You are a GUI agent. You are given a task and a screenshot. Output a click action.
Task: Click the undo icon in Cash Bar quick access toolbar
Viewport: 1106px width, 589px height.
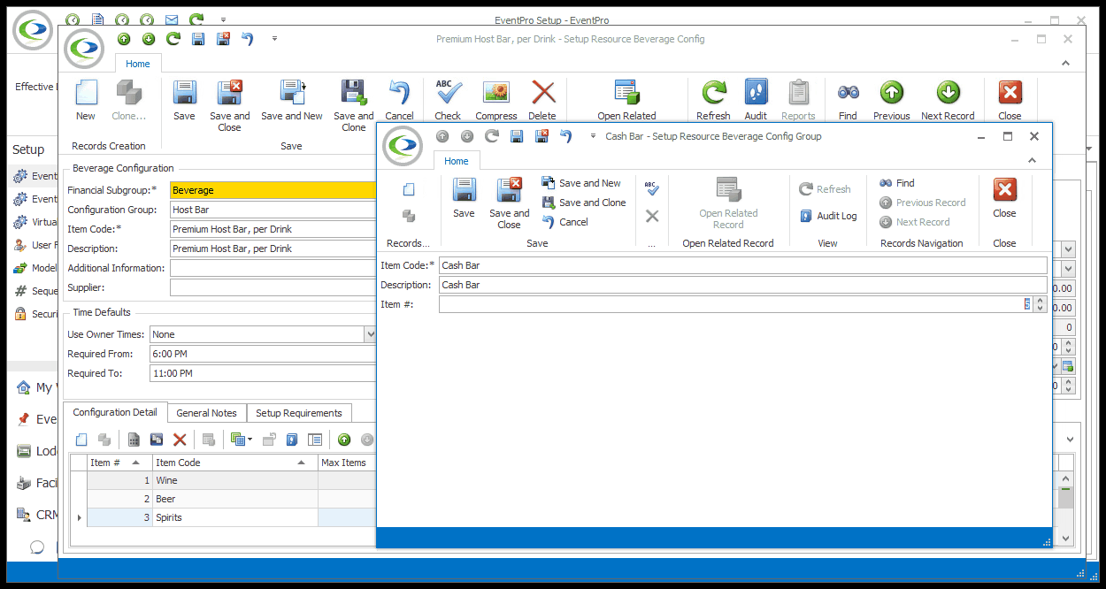tap(565, 136)
